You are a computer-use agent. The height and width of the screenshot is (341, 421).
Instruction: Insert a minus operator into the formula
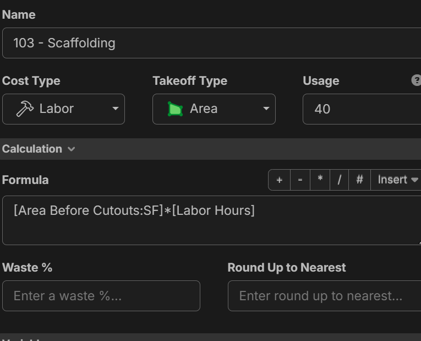click(299, 180)
